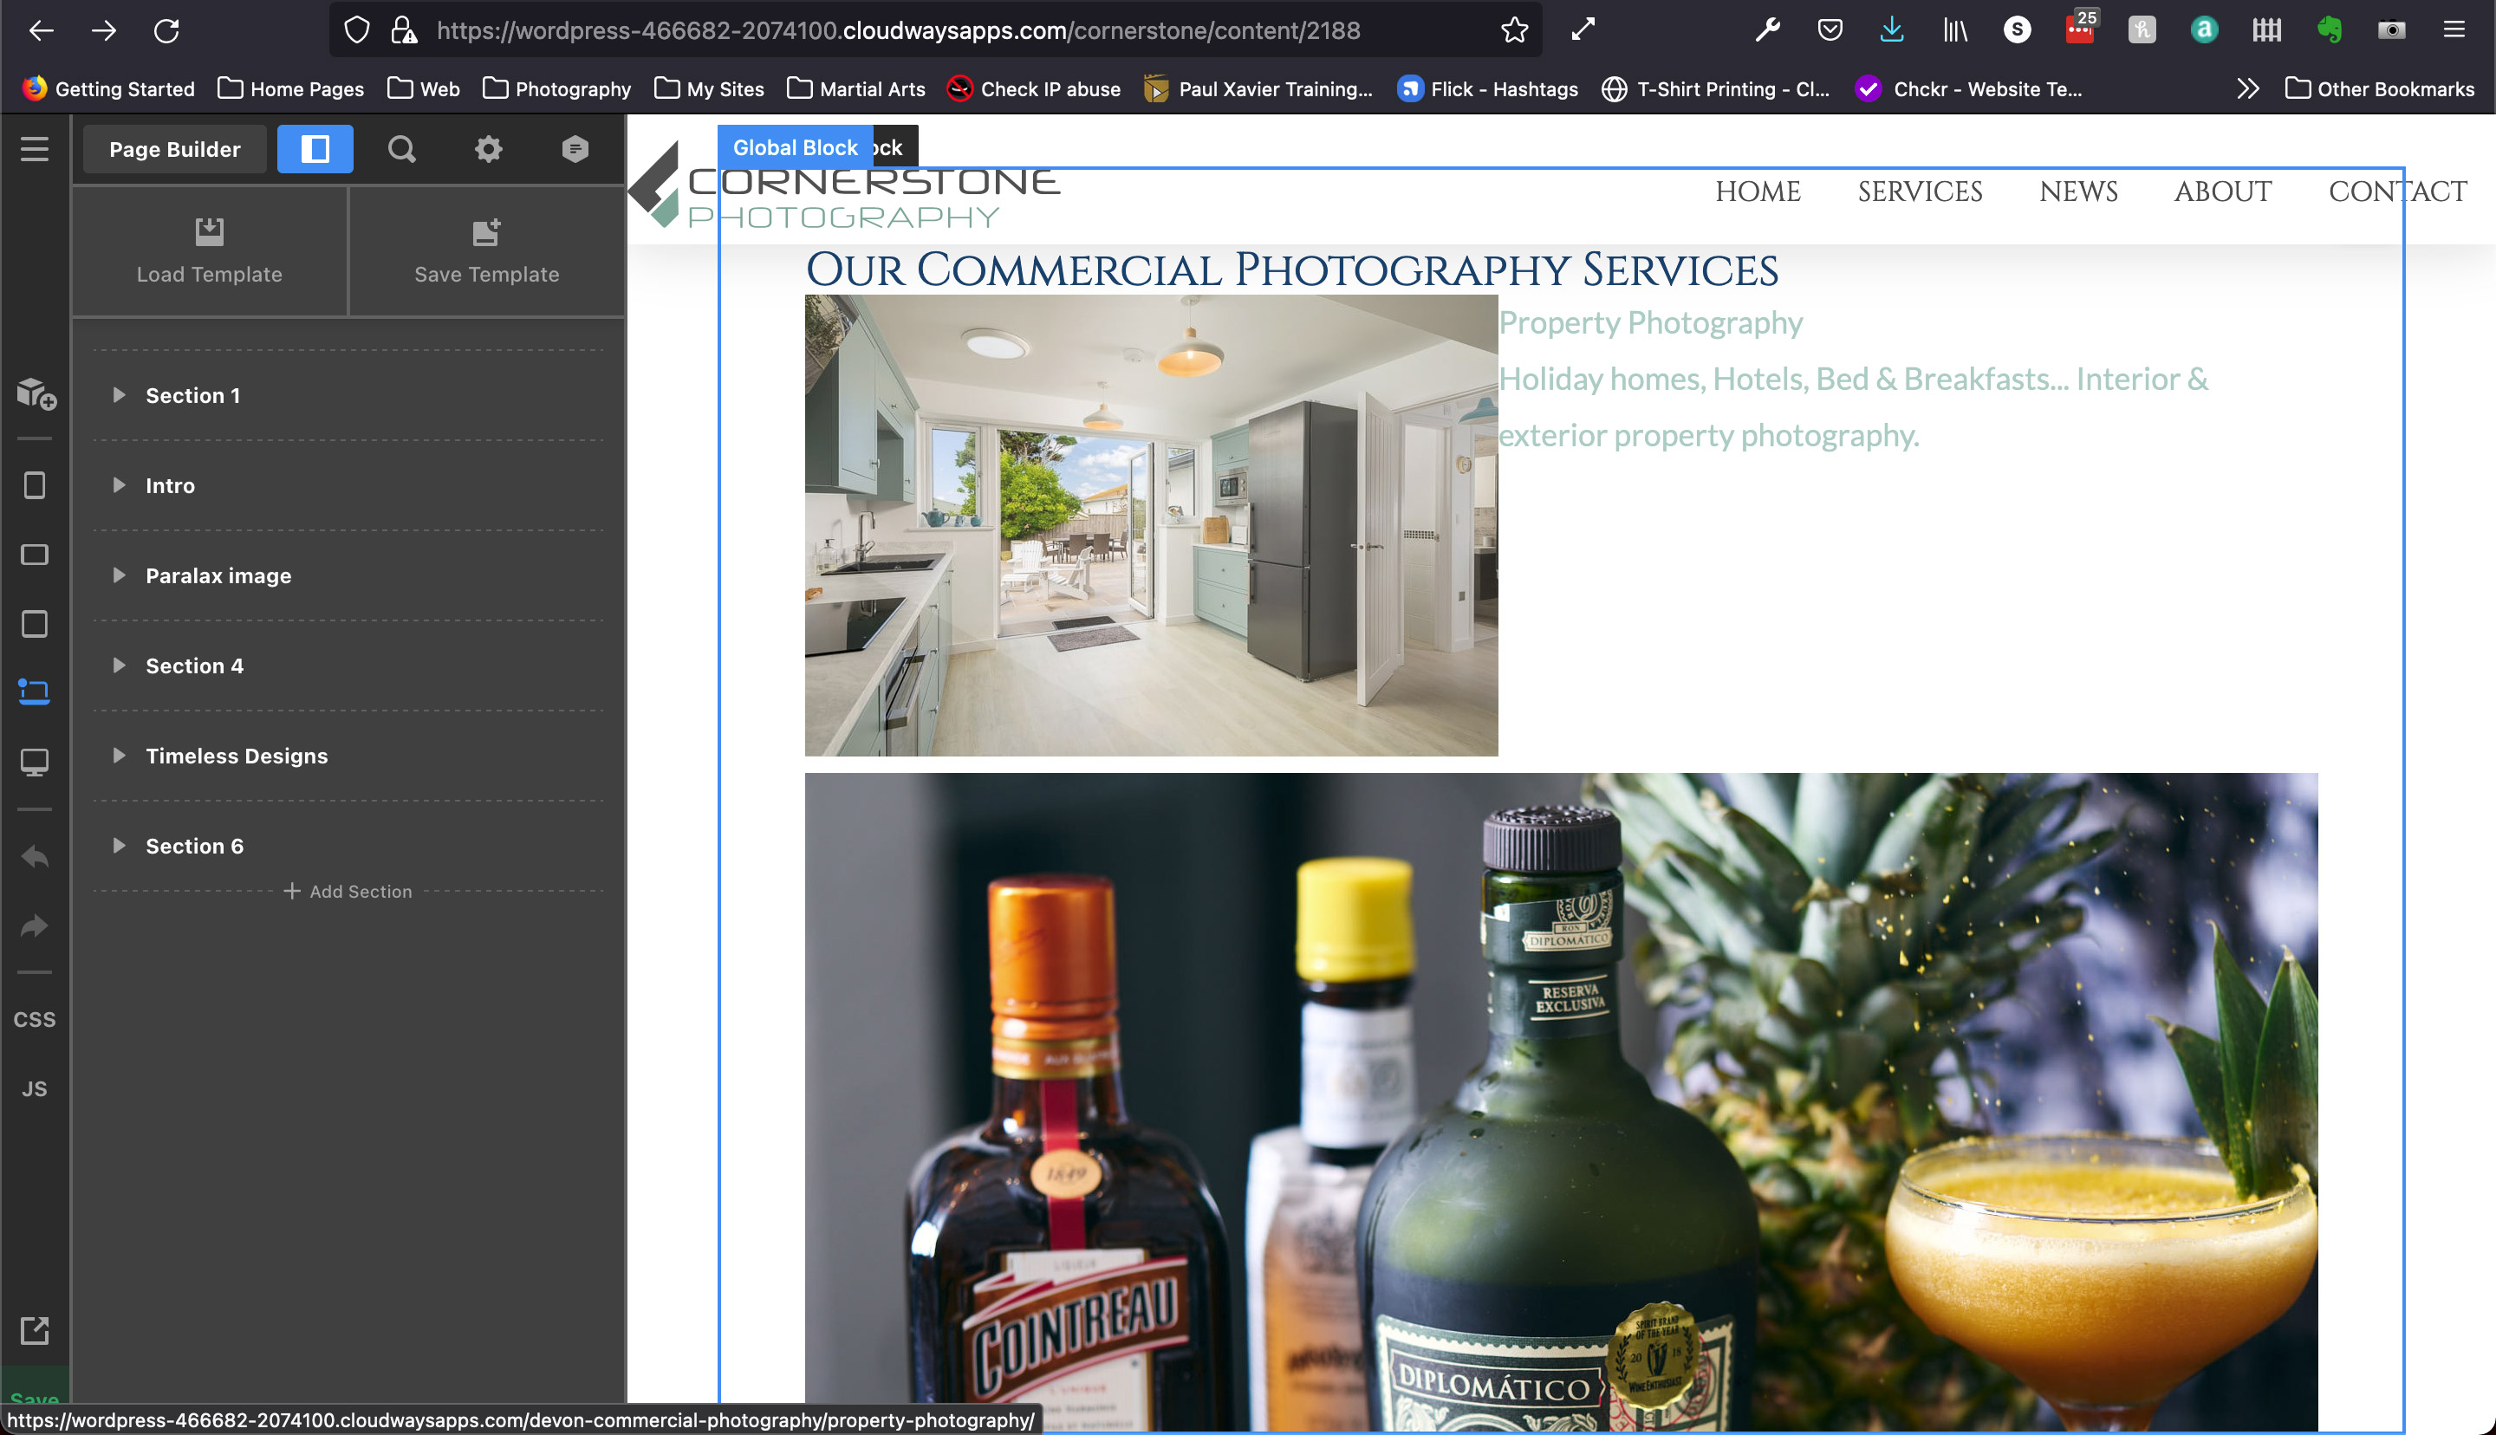This screenshot has width=2496, height=1435.
Task: Click the kitchen property photo thumbnail
Action: pos(1150,525)
